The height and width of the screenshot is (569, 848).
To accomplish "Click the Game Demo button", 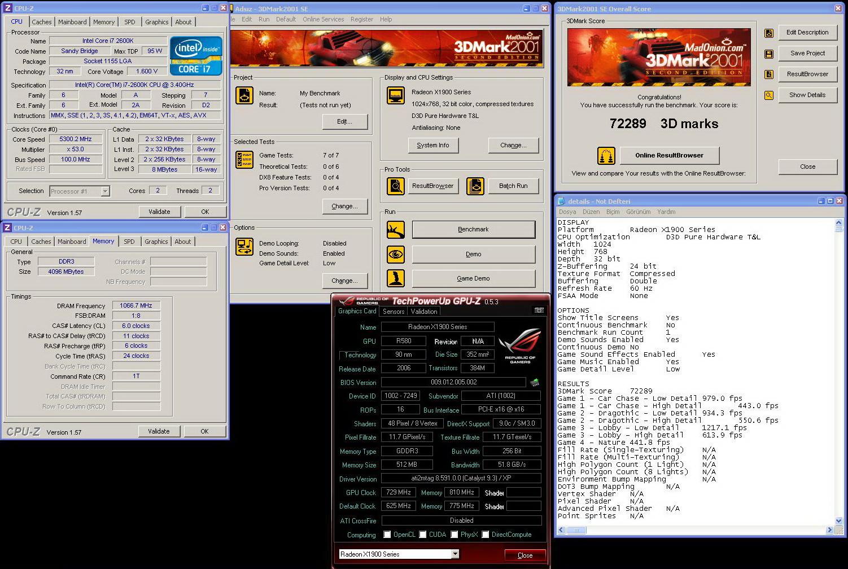I will point(473,278).
